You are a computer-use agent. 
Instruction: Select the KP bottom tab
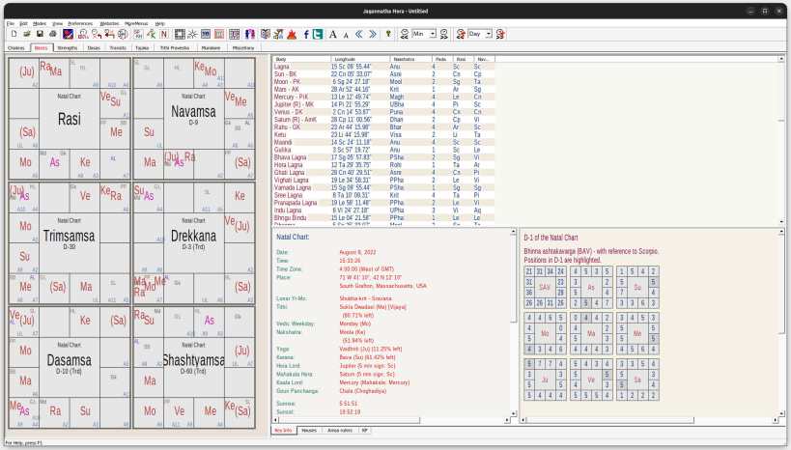coord(365,431)
